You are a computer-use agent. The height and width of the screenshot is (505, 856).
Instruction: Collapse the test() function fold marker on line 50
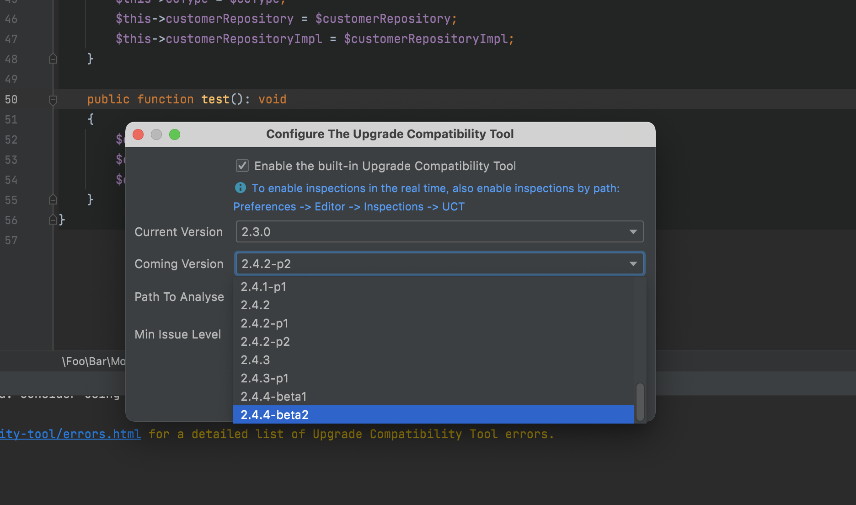click(x=53, y=99)
